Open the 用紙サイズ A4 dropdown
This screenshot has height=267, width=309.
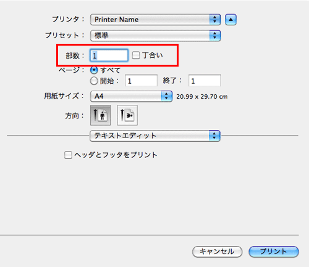click(x=131, y=96)
